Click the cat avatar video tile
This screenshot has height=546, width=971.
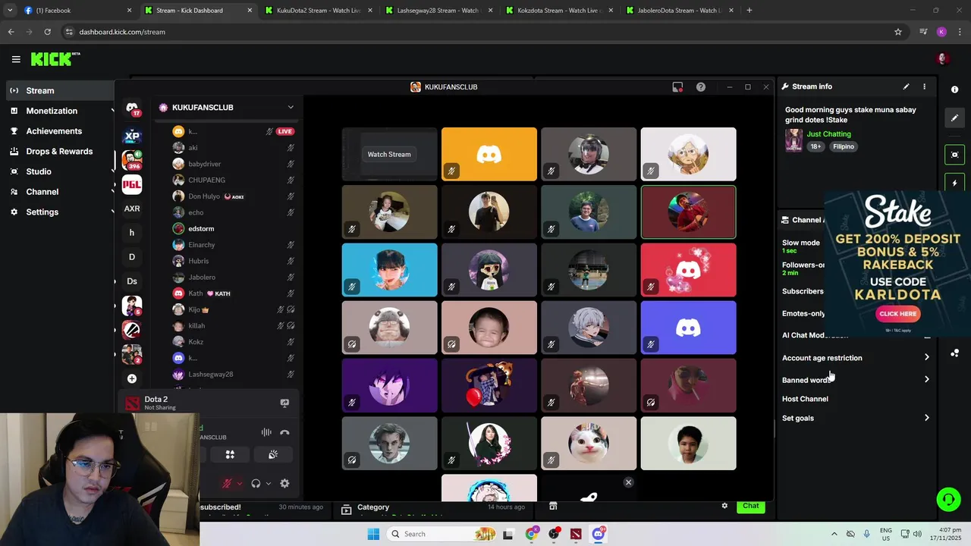click(x=589, y=444)
